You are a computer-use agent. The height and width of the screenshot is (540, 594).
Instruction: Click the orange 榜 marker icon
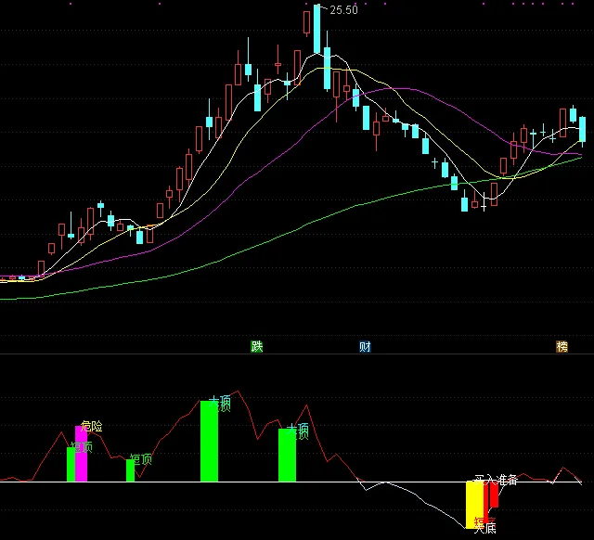[x=562, y=346]
